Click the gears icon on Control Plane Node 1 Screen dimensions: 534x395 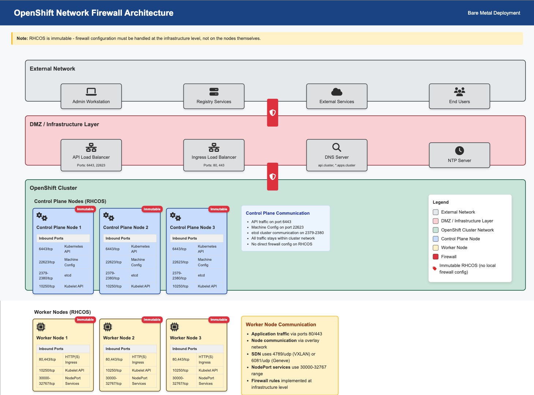(42, 217)
